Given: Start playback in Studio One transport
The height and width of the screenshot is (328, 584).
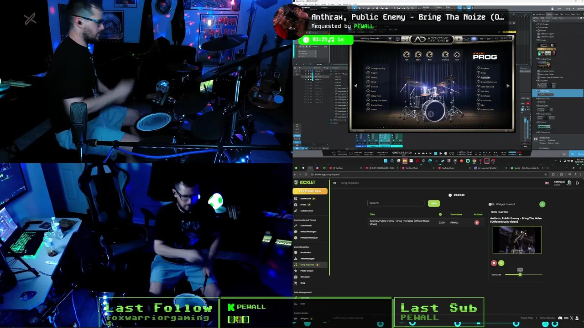Looking at the screenshot, I should click(x=441, y=154).
